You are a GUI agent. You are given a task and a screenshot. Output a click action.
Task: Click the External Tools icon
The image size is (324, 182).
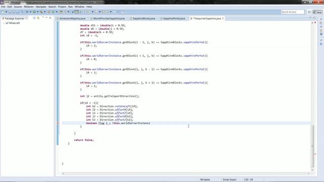coord(42,12)
